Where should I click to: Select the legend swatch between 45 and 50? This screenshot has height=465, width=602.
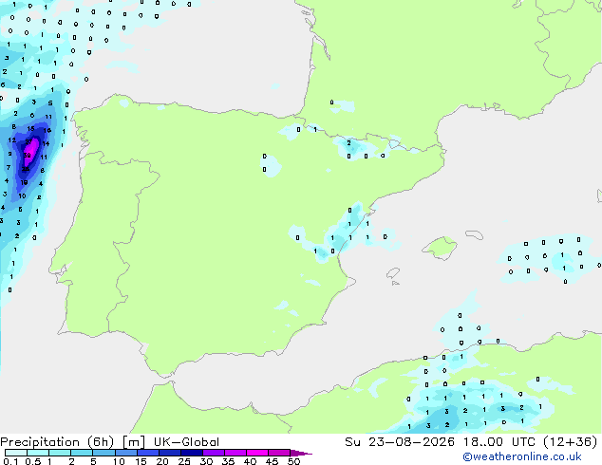tap(279, 453)
